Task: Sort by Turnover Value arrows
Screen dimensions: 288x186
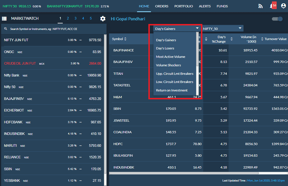Action: 262,39
